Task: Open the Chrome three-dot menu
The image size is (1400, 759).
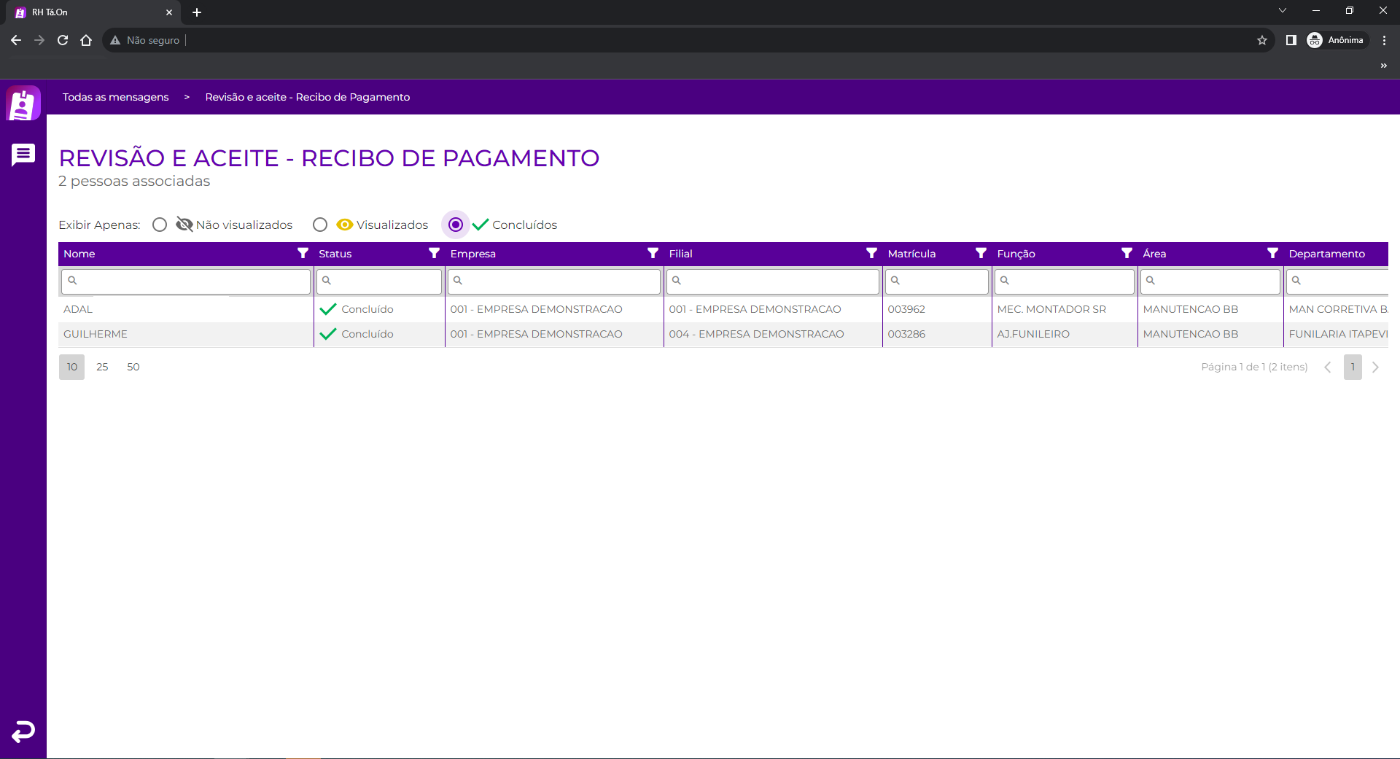Action: pos(1384,40)
